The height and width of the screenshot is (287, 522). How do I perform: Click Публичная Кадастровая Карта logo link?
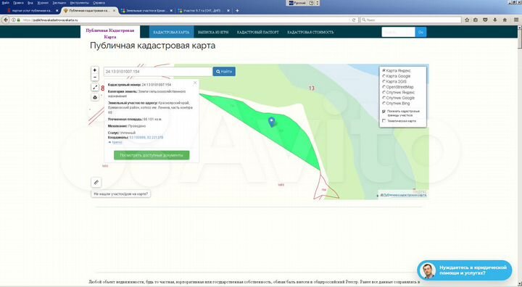pyautogui.click(x=110, y=33)
